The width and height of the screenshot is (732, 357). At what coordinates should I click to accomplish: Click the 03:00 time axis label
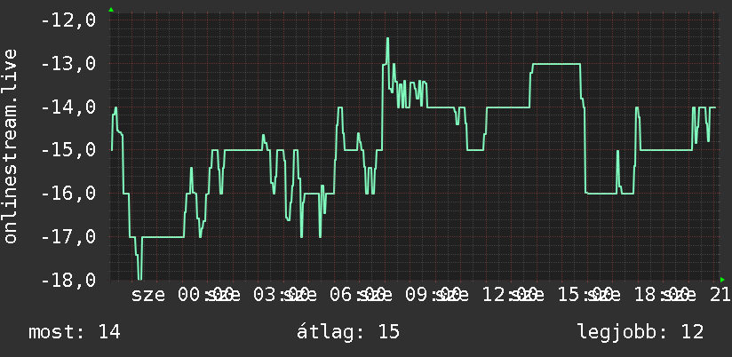281,295
